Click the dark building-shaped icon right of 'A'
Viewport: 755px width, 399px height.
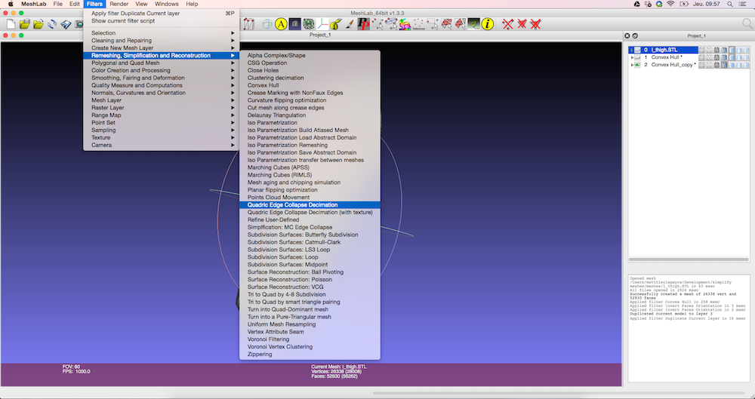click(294, 23)
